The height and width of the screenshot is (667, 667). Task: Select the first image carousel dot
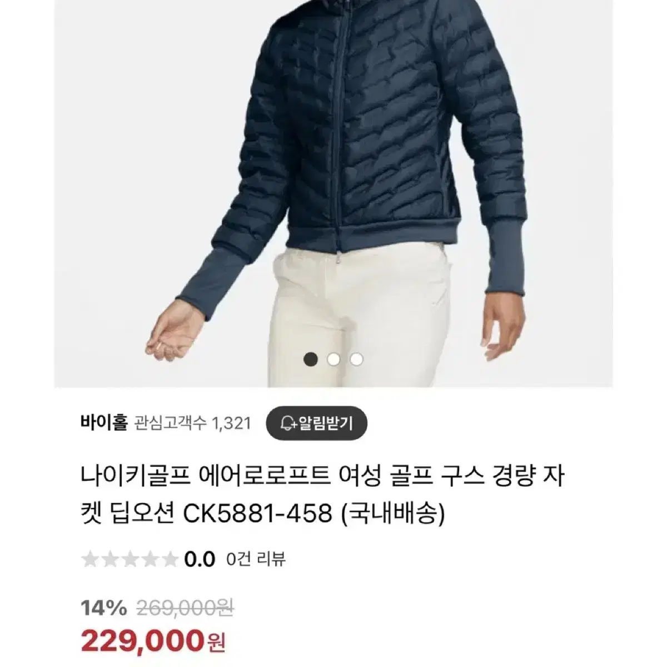coord(311,359)
